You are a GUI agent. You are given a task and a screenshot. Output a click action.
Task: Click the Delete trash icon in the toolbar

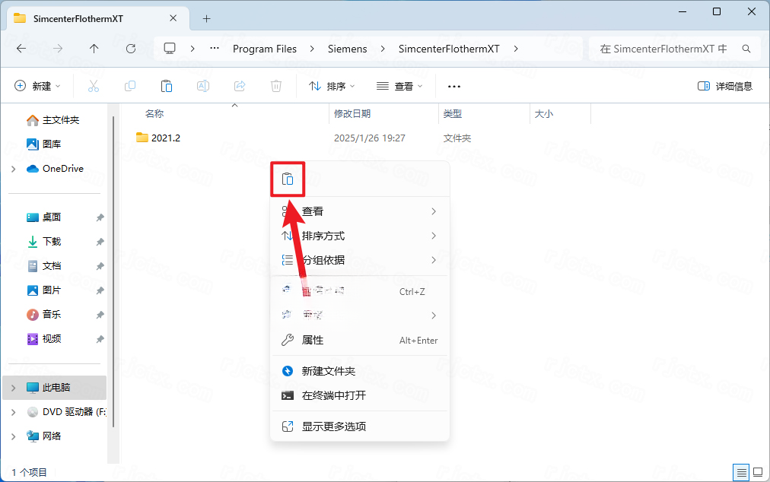point(276,87)
